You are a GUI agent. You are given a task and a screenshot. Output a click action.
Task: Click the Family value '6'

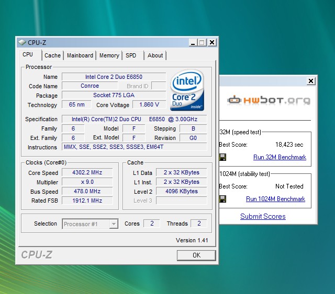click(x=73, y=128)
